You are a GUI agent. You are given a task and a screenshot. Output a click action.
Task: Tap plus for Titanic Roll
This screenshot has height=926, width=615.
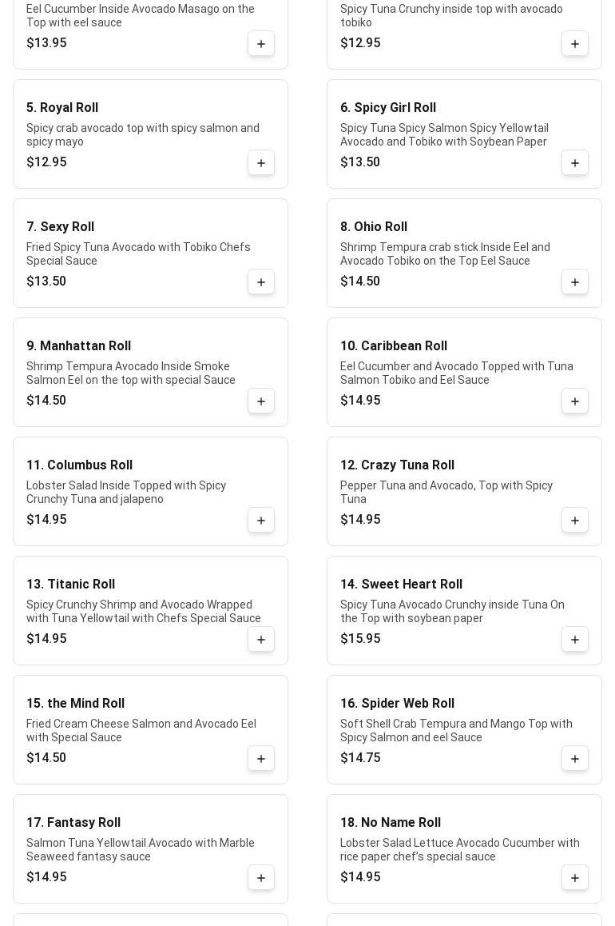261,640
